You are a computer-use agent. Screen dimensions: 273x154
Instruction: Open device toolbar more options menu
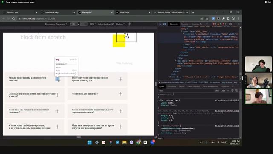coord(154,24)
